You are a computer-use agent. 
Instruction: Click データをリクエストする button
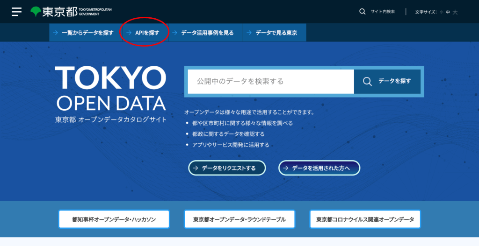pyautogui.click(x=227, y=168)
